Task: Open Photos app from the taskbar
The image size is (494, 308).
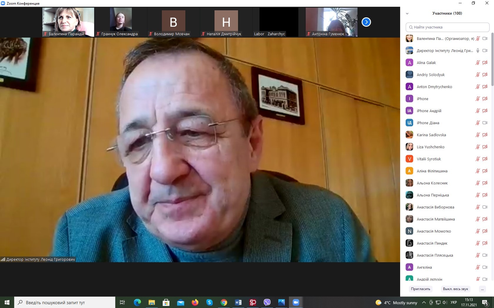Action: pos(281,302)
